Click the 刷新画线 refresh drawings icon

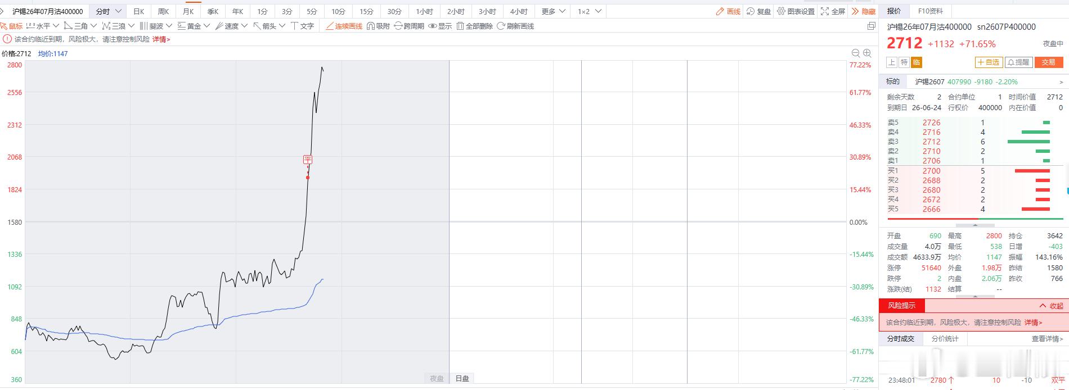click(x=501, y=26)
